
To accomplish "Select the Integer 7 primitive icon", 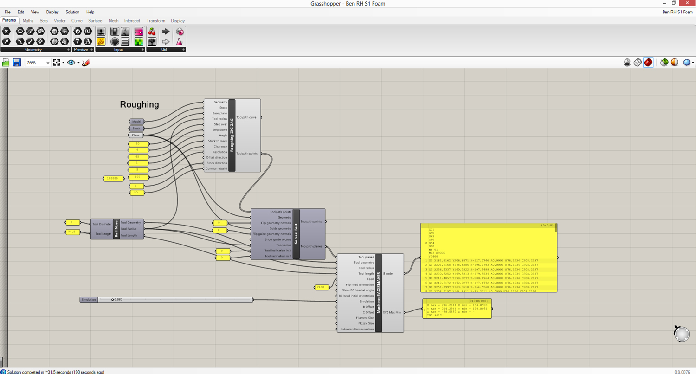I will click(77, 41).
